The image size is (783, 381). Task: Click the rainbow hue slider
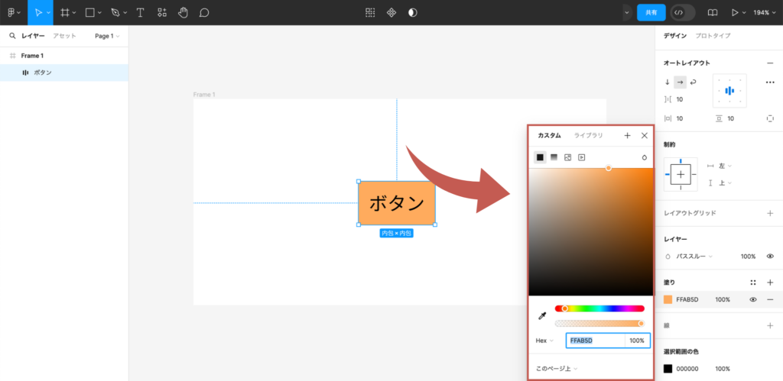600,308
